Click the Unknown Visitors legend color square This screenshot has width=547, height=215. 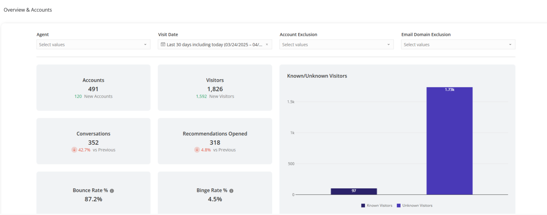(x=398, y=205)
